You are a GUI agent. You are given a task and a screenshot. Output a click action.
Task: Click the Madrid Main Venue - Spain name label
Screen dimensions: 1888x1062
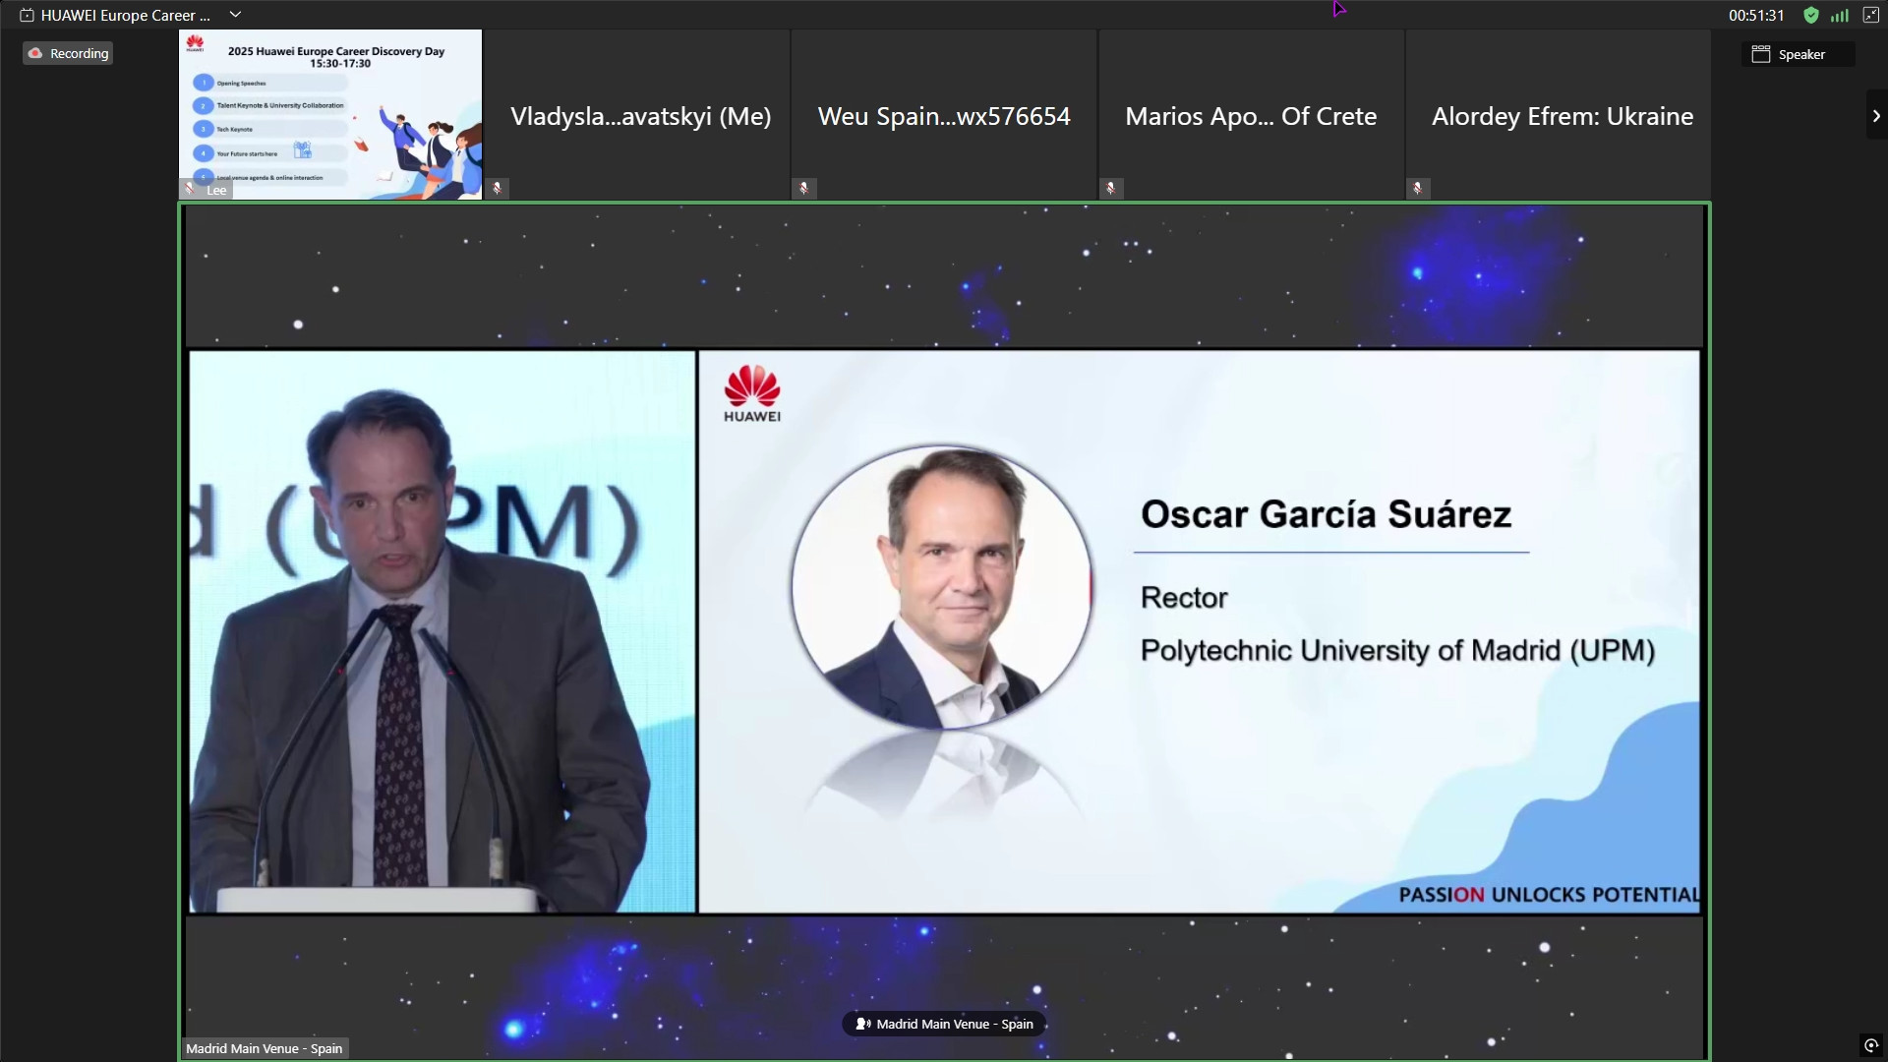coord(264,1048)
